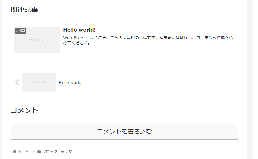This screenshot has height=159, width=258.
Task: Click the related article excerpt text
Action: click(148, 40)
